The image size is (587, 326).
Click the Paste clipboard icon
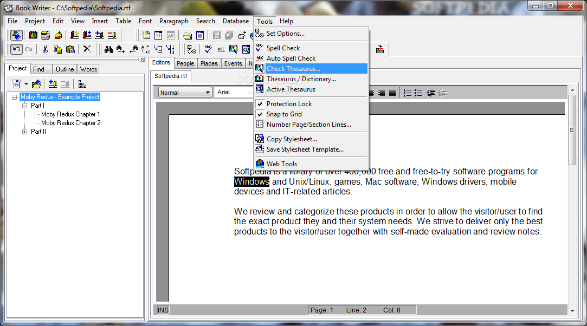tap(70, 49)
